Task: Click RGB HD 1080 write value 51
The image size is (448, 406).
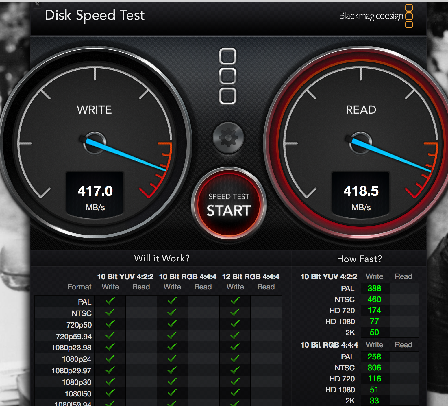Action: click(374, 390)
